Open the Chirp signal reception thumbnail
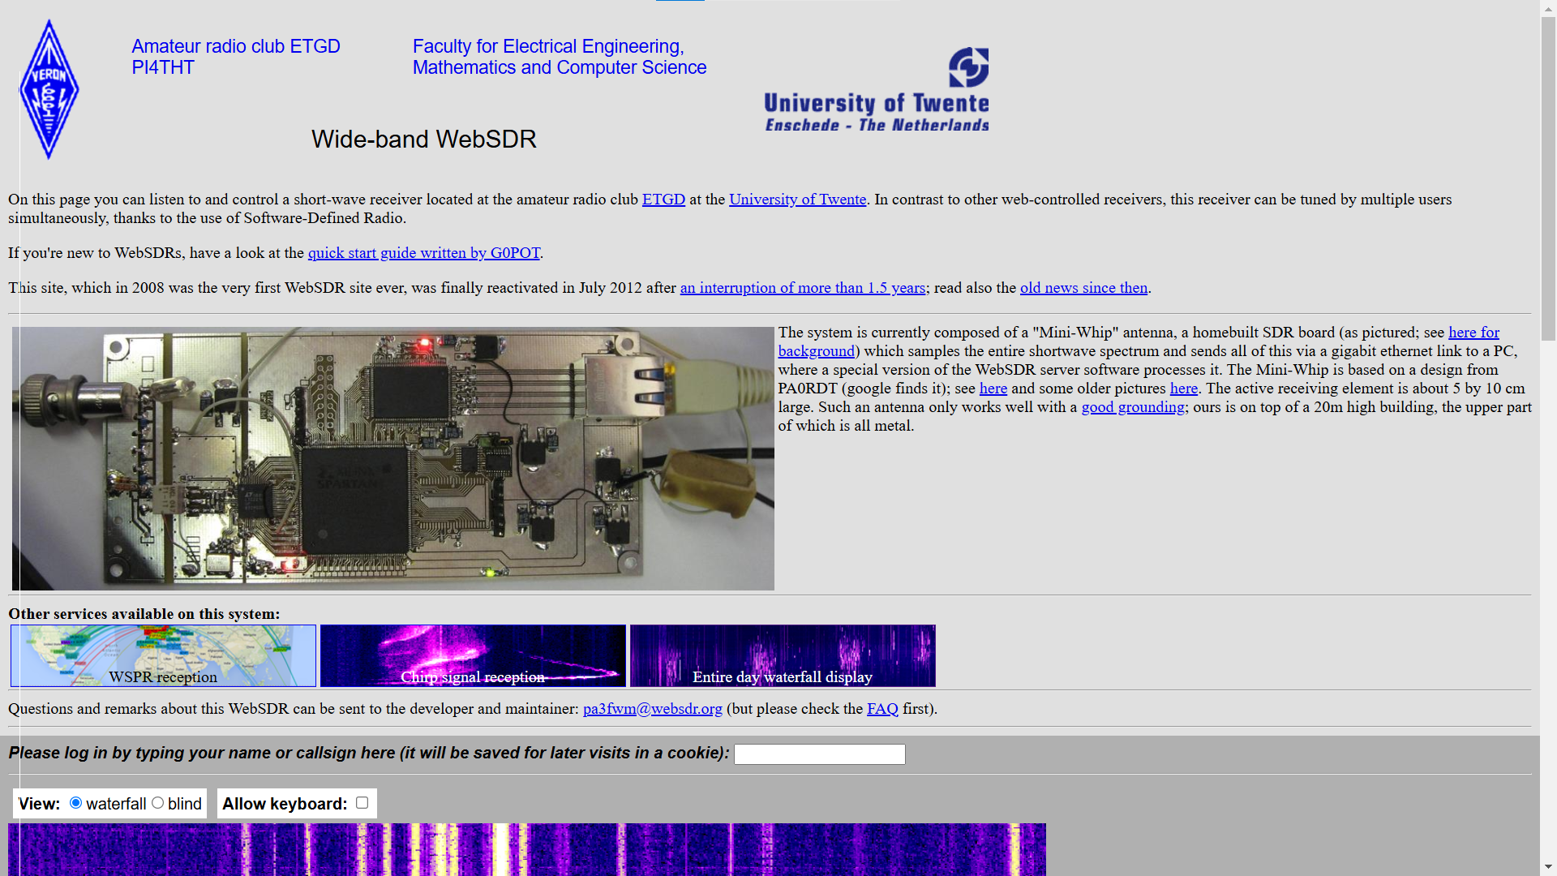This screenshot has width=1557, height=876. pyautogui.click(x=473, y=655)
